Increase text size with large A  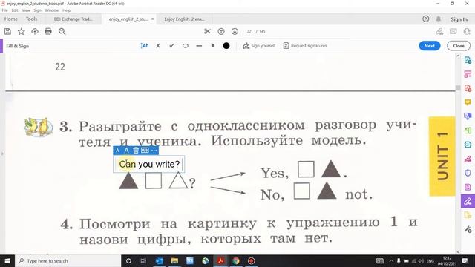click(127, 151)
